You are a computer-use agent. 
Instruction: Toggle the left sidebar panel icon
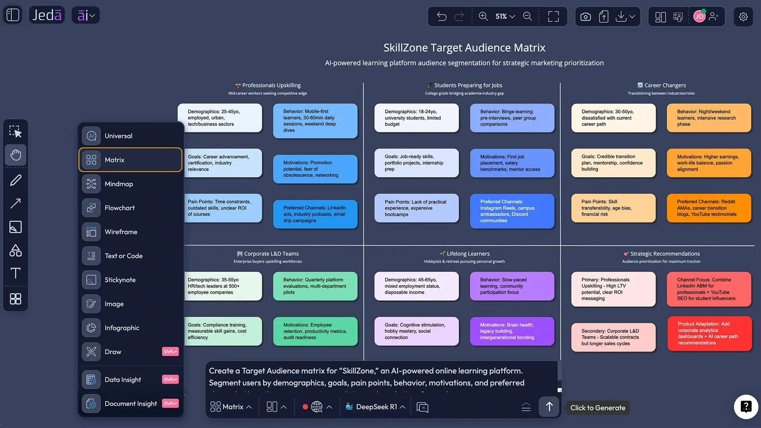(x=13, y=15)
